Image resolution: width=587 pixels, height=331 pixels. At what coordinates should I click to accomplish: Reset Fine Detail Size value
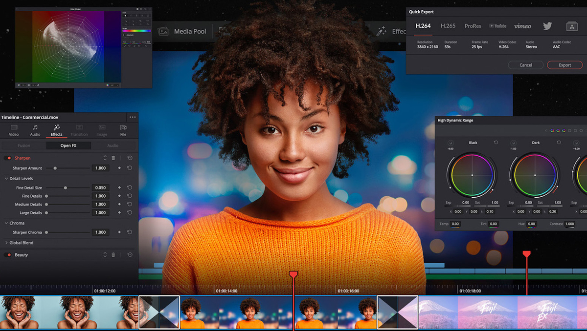(x=130, y=187)
